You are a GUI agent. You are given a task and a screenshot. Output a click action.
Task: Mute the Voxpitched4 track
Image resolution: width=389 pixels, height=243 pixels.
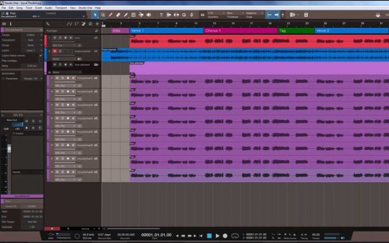tap(57, 118)
